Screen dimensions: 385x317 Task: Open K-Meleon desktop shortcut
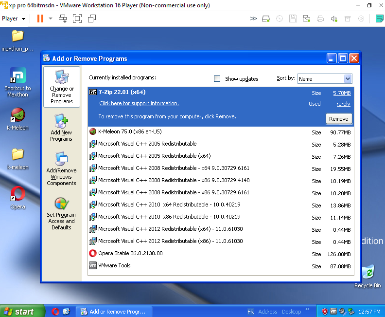pos(17,119)
